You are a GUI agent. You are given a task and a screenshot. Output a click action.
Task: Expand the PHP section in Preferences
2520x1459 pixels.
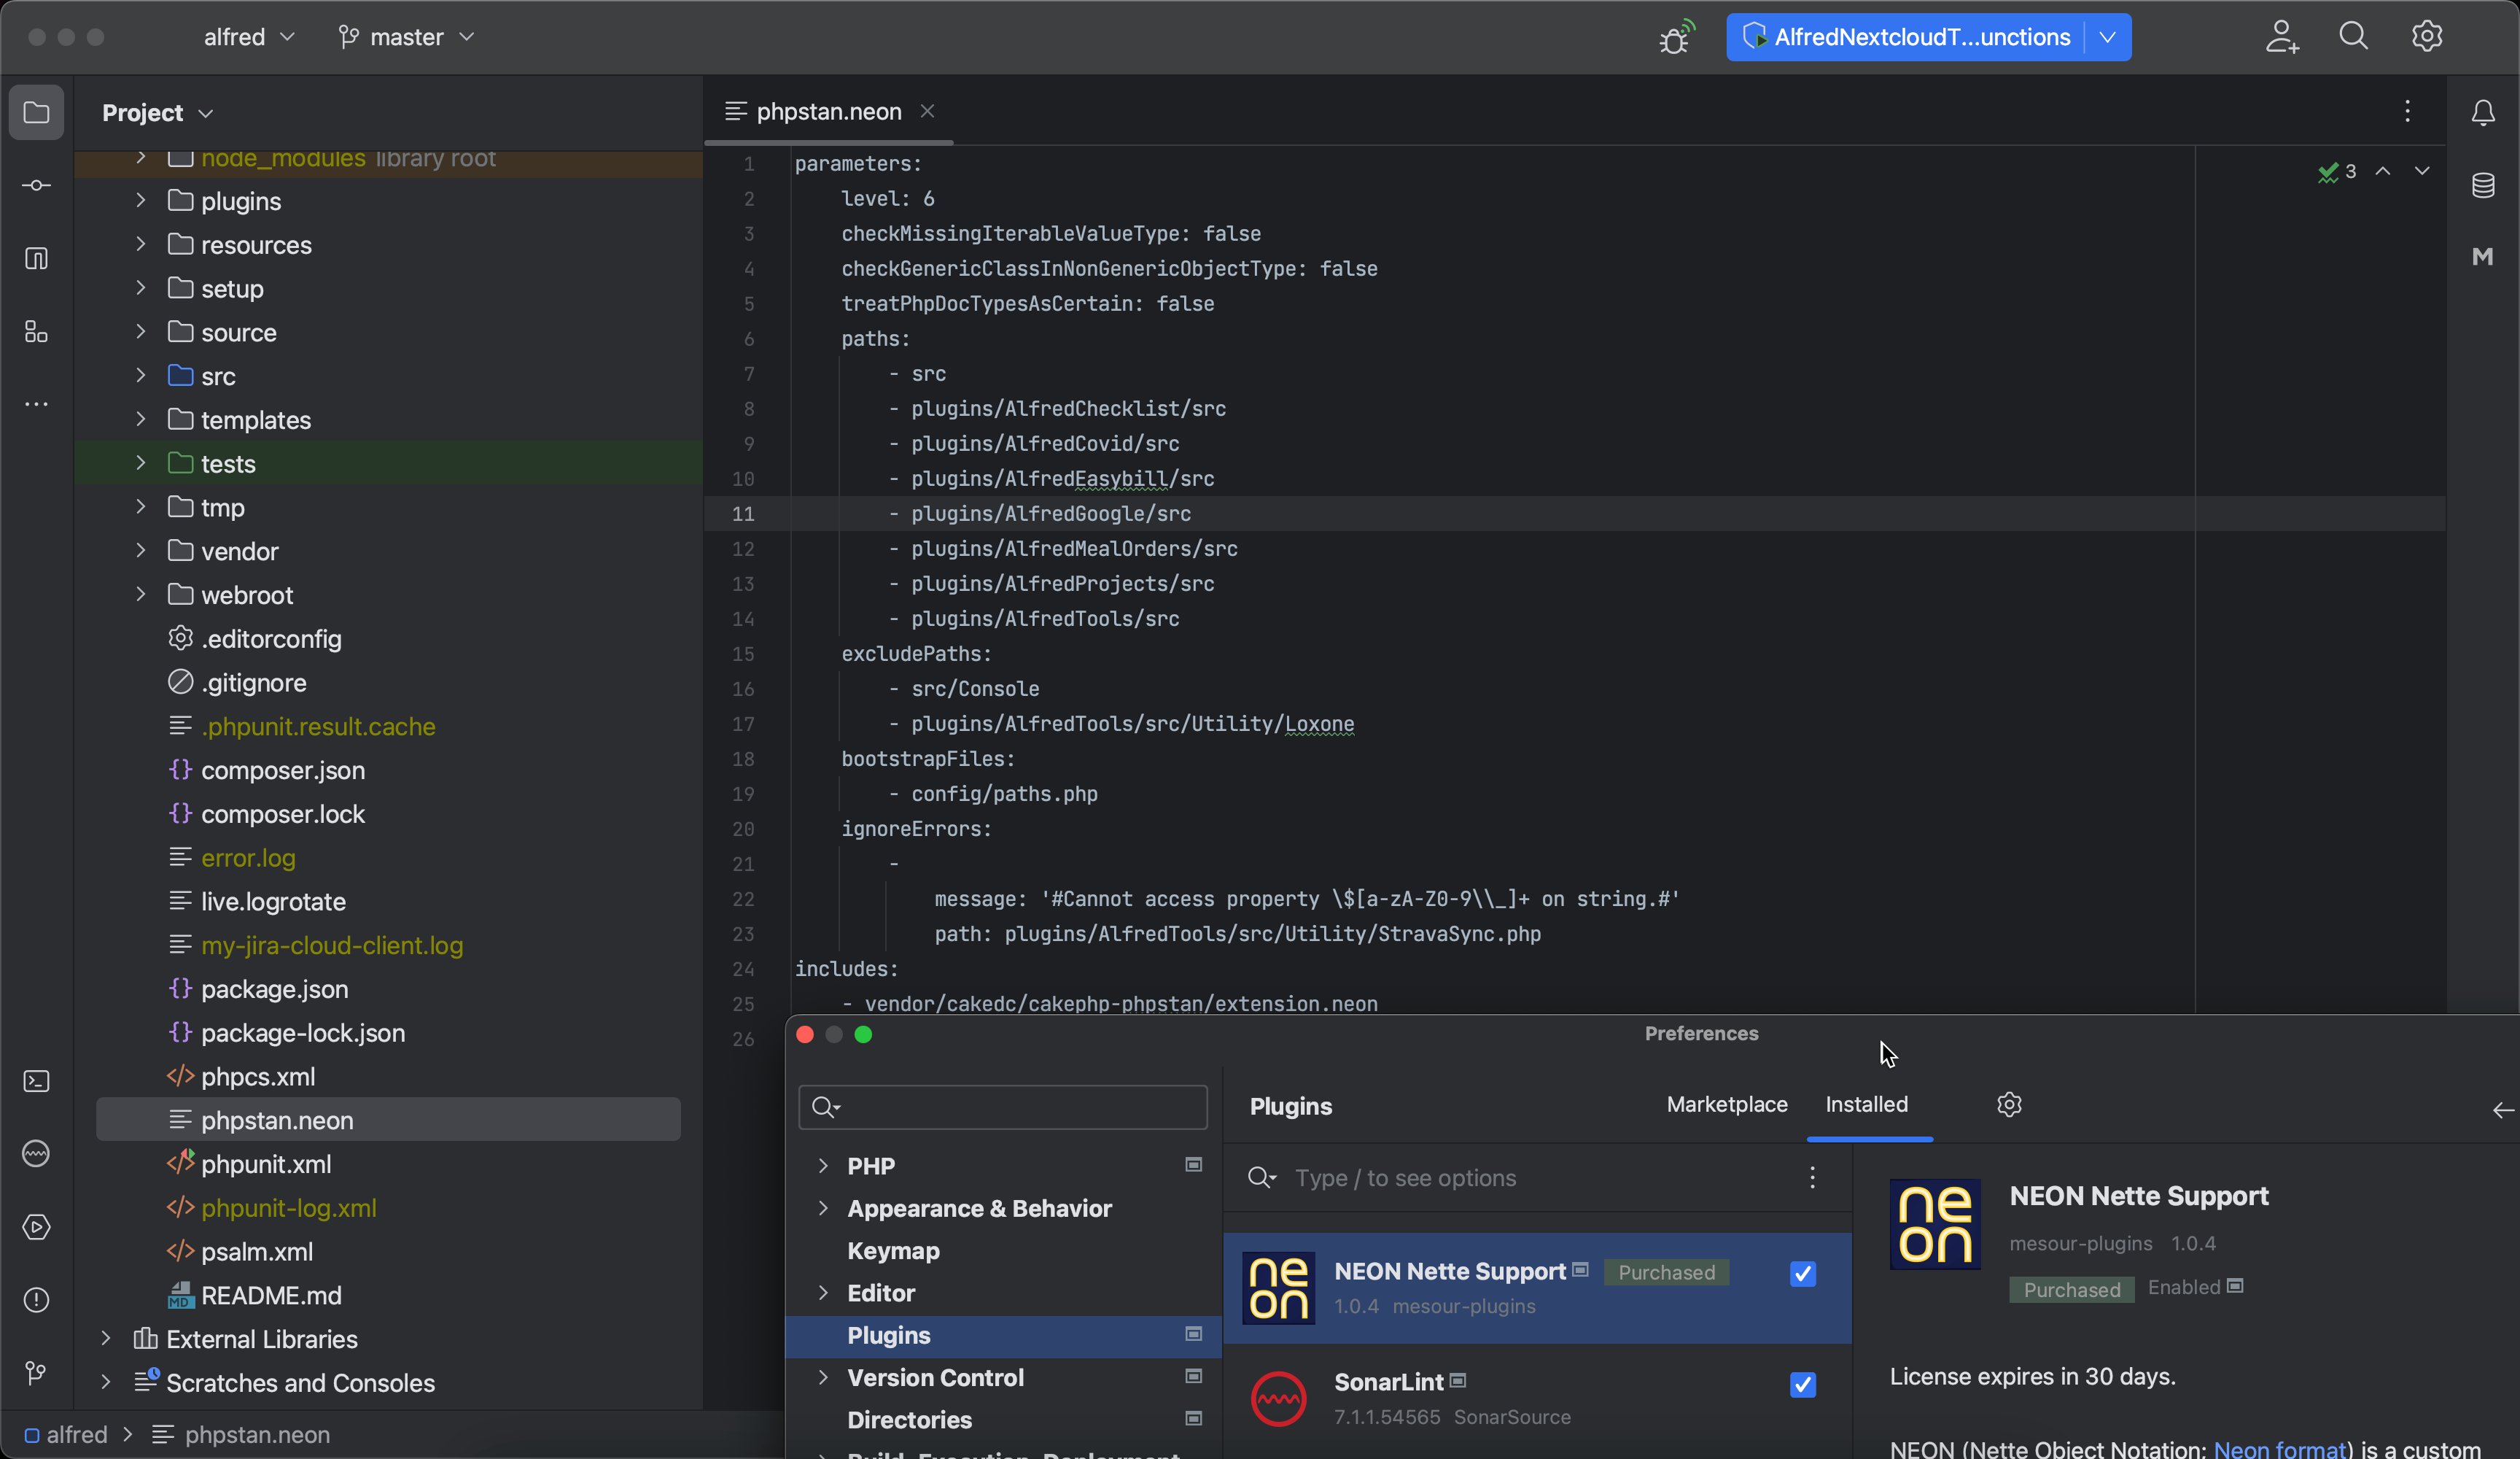(823, 1166)
